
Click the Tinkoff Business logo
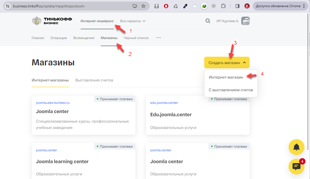click(x=52, y=21)
